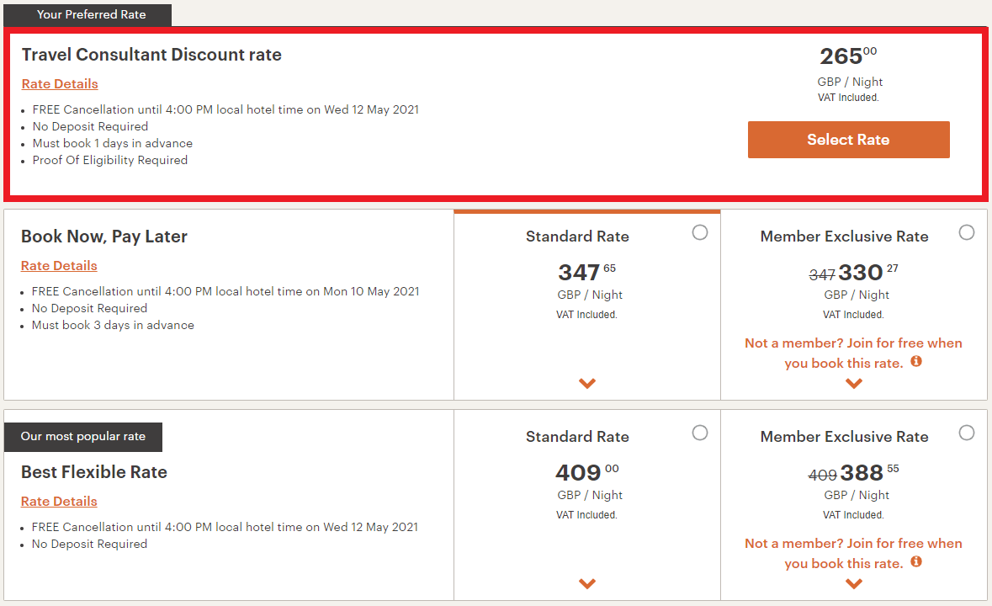Open Rate Details for Travel Consultant Discount rate
Viewport: 992px width, 606px height.
point(60,83)
